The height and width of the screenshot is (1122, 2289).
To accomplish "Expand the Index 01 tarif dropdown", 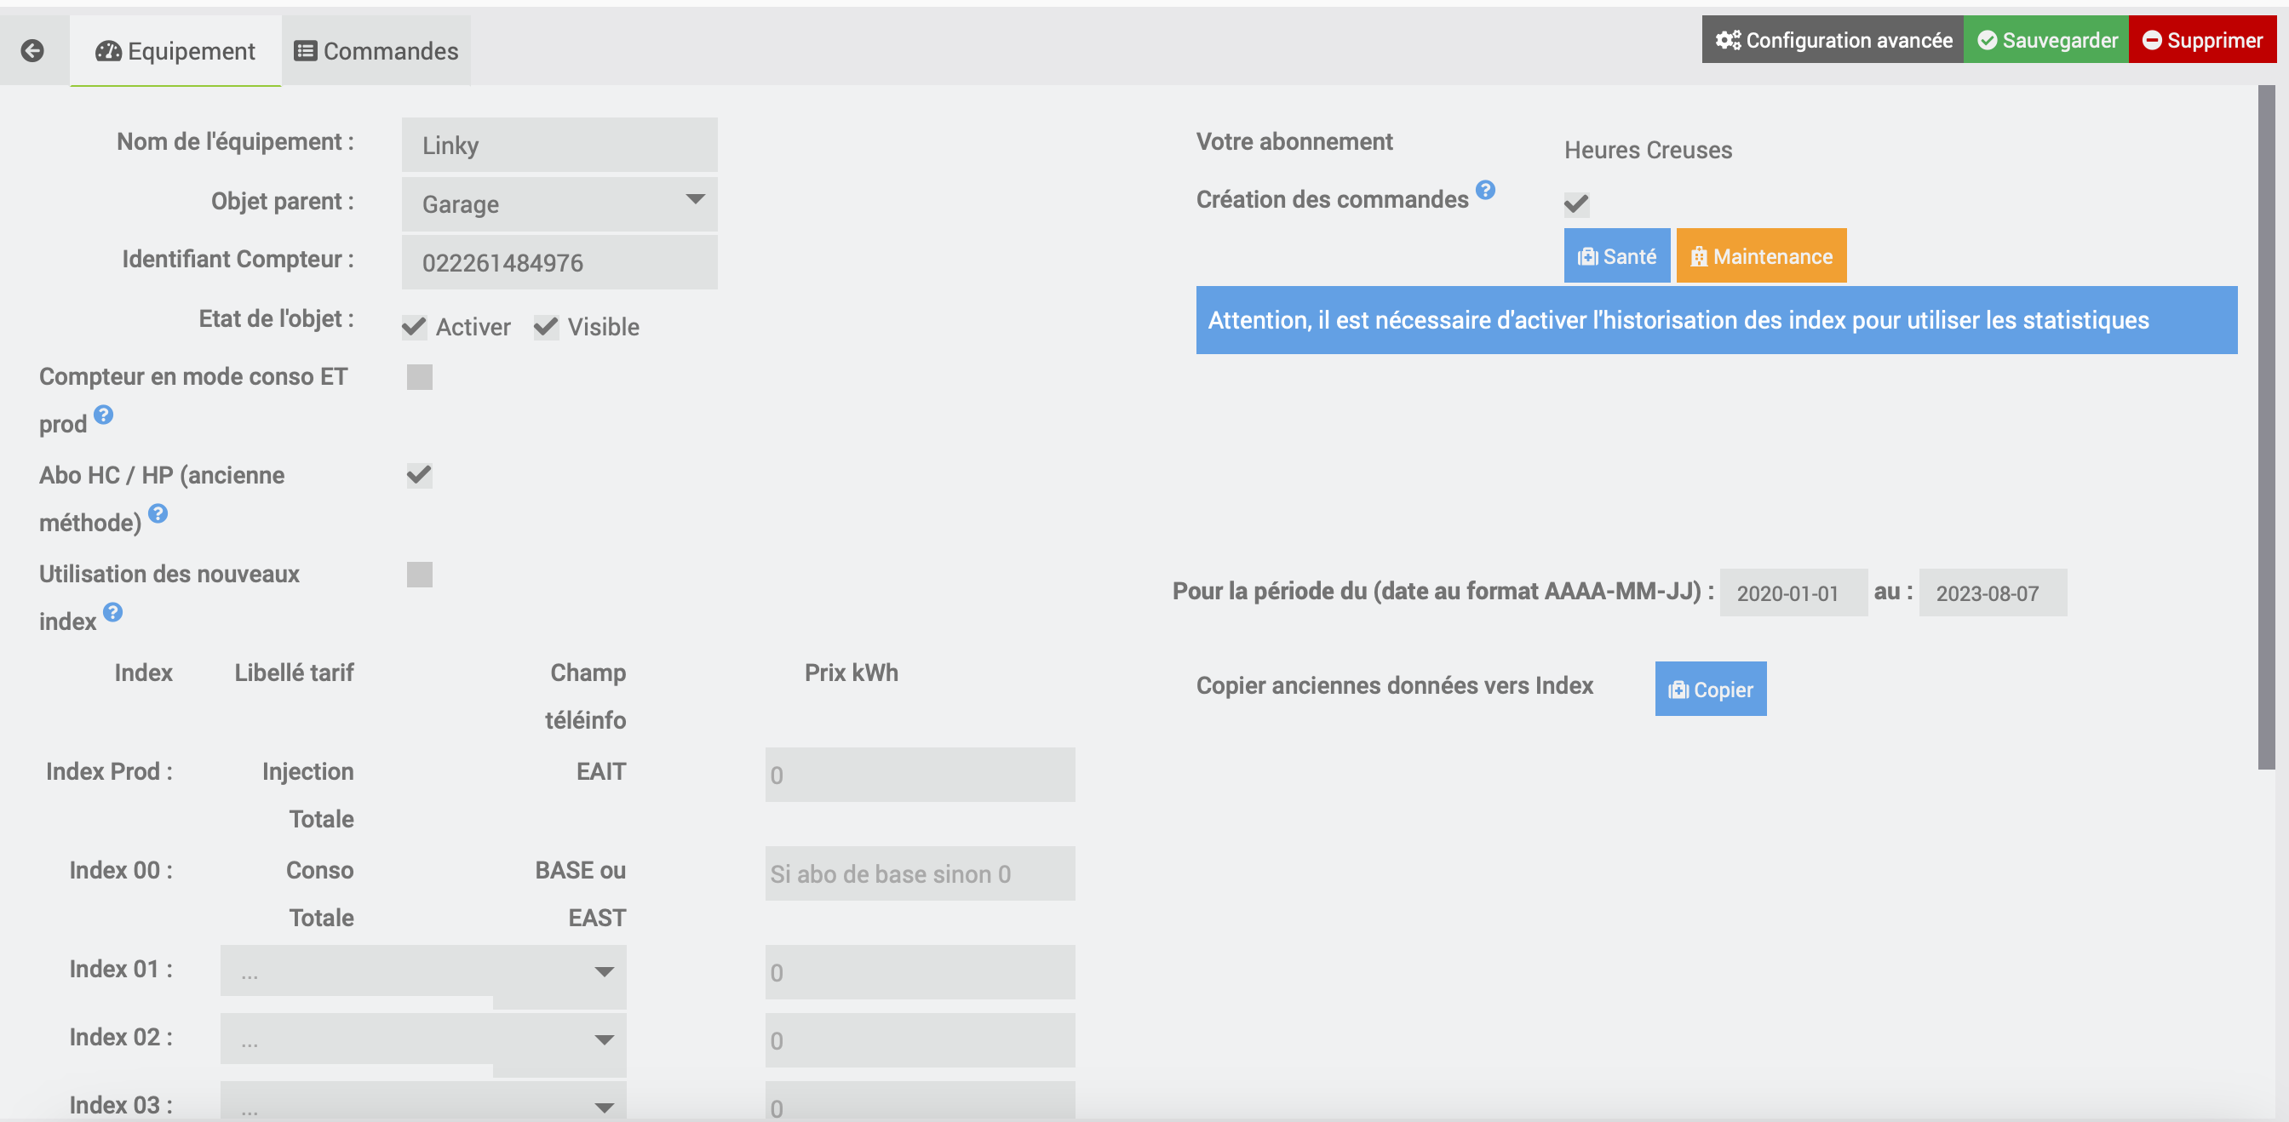I will pyautogui.click(x=423, y=971).
